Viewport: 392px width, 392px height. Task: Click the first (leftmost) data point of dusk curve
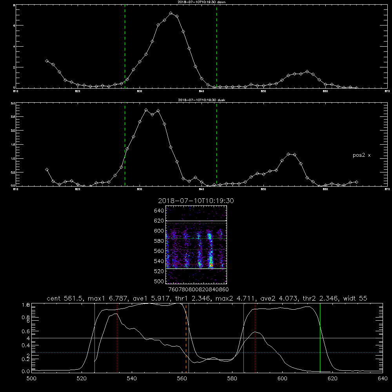point(47,169)
